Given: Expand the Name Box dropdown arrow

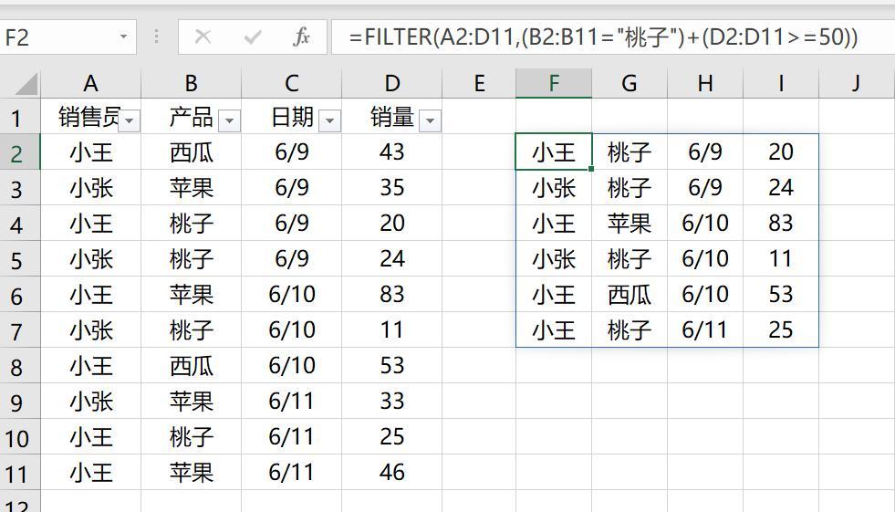Looking at the screenshot, I should [123, 37].
